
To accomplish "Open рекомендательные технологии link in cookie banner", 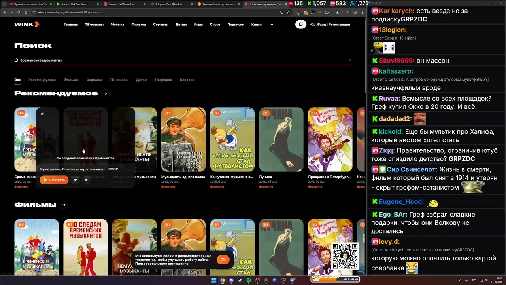I will coord(173,258).
